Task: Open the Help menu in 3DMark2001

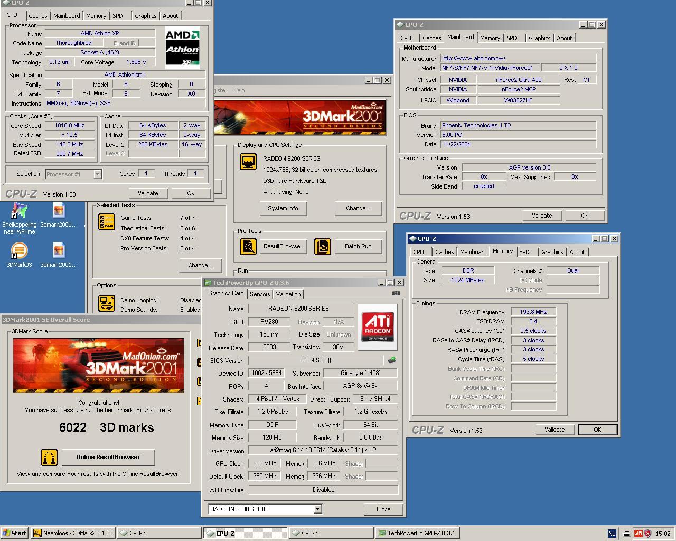Action: (x=239, y=90)
